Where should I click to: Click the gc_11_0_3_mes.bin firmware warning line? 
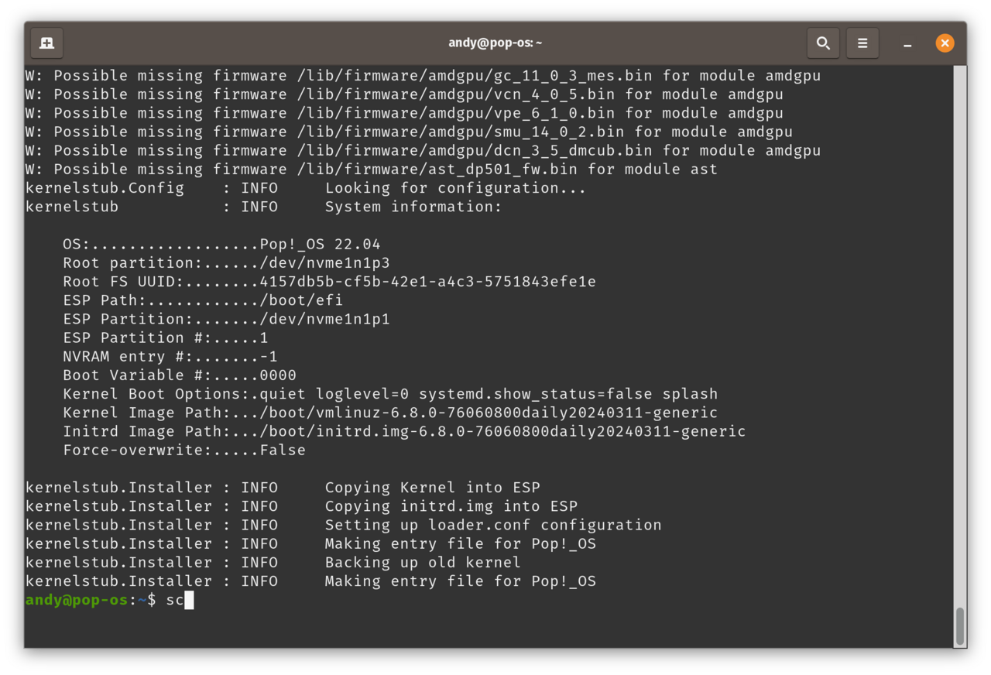(x=423, y=76)
